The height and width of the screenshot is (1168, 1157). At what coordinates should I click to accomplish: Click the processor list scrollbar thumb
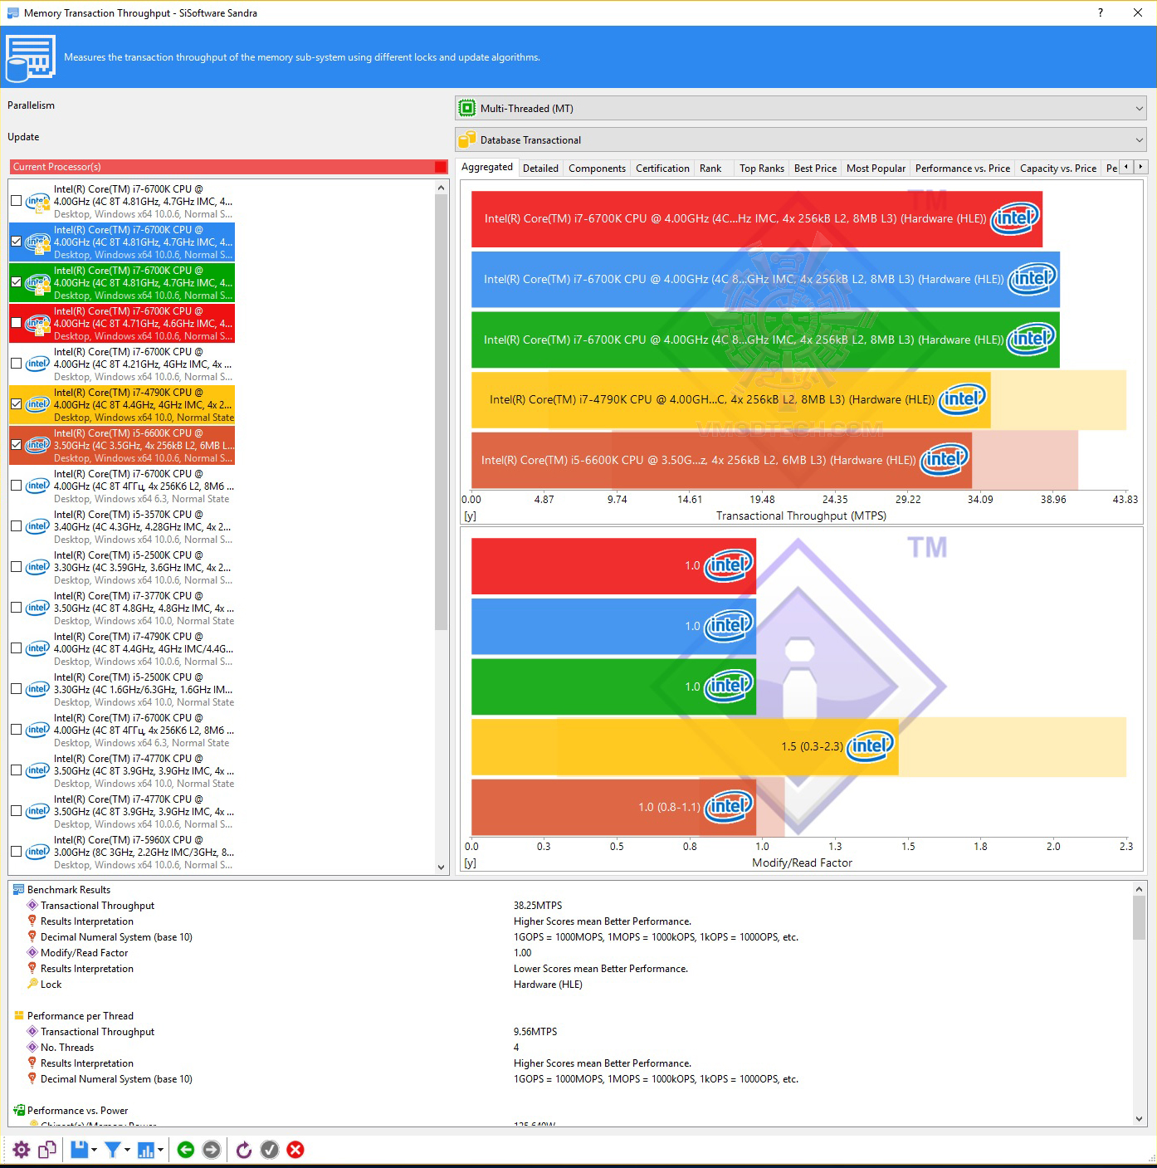pos(441,413)
